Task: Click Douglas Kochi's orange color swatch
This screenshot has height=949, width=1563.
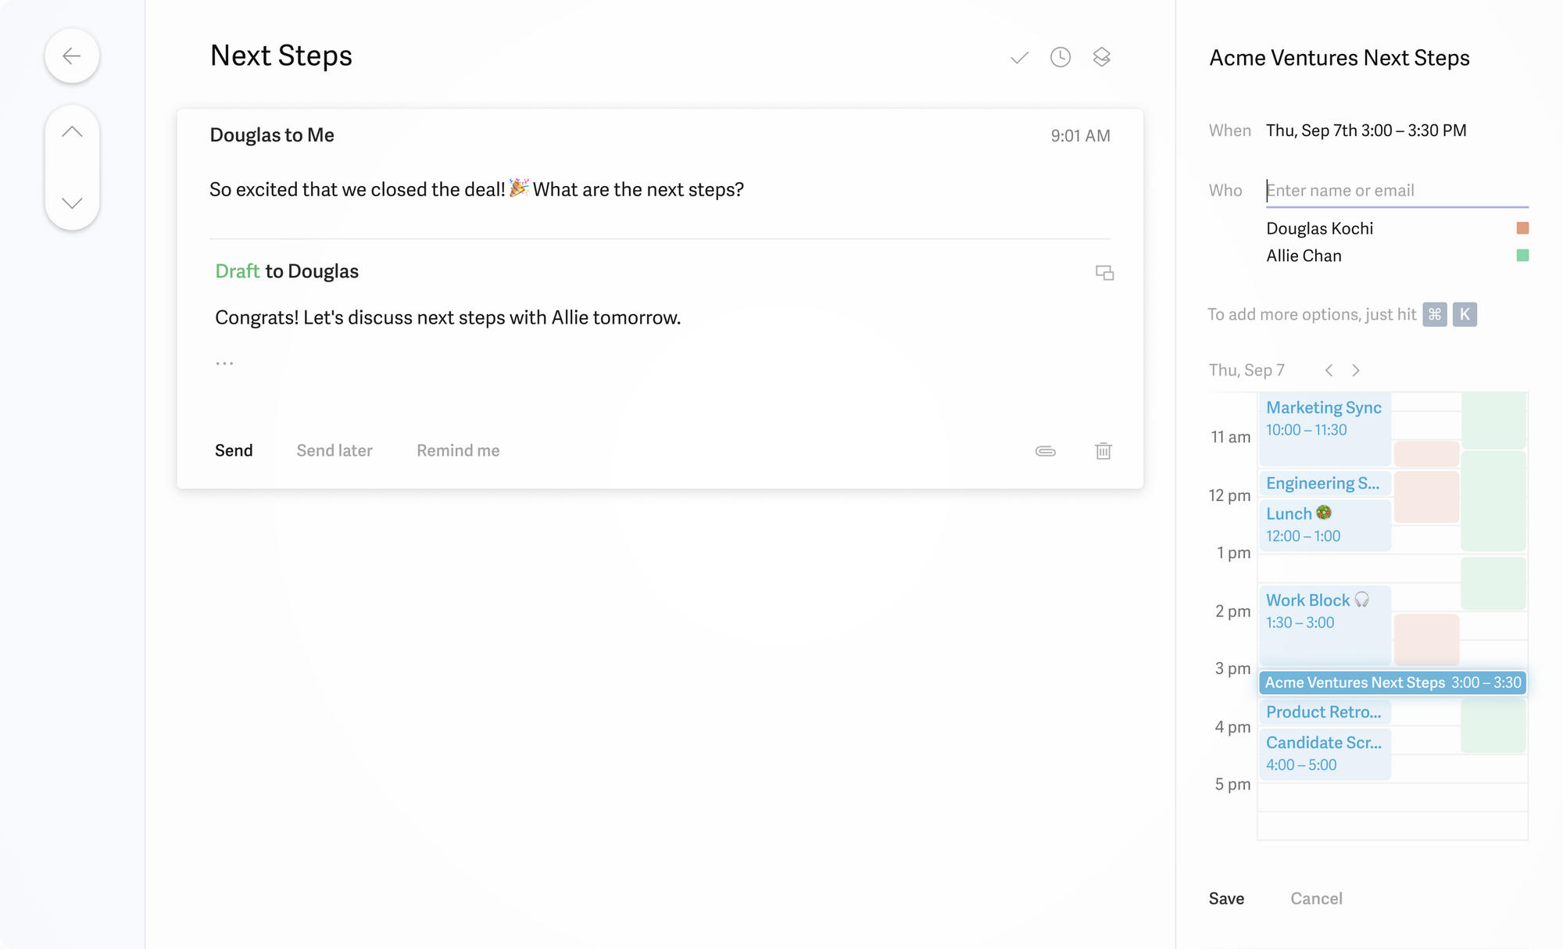Action: pyautogui.click(x=1522, y=228)
